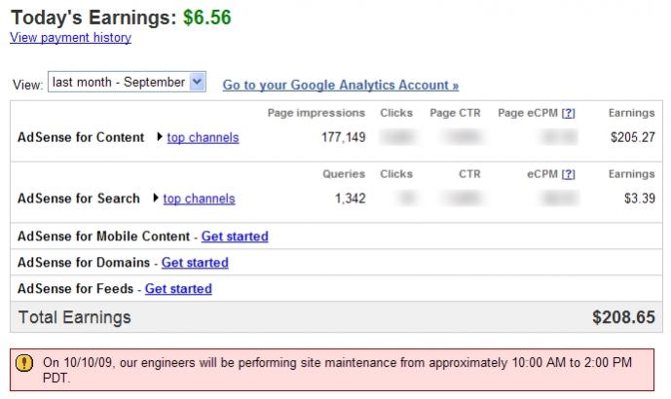Open top channels for AdSense for Content
671x399 pixels.
tap(203, 137)
